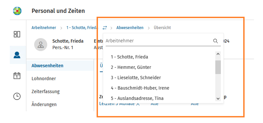
Task: Click the Abwesenheiten breadcrumb link
Action: tap(130, 28)
